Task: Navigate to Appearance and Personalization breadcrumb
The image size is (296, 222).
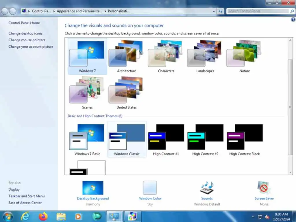Action: click(79, 11)
